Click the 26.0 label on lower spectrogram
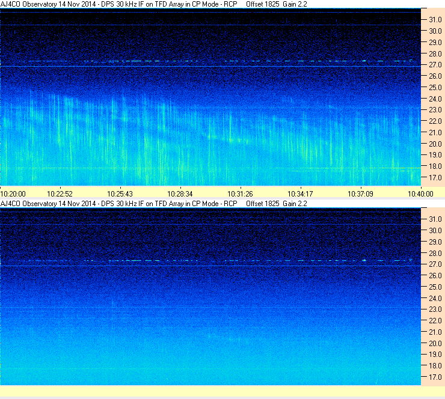The height and width of the screenshot is (399, 445). point(435,276)
